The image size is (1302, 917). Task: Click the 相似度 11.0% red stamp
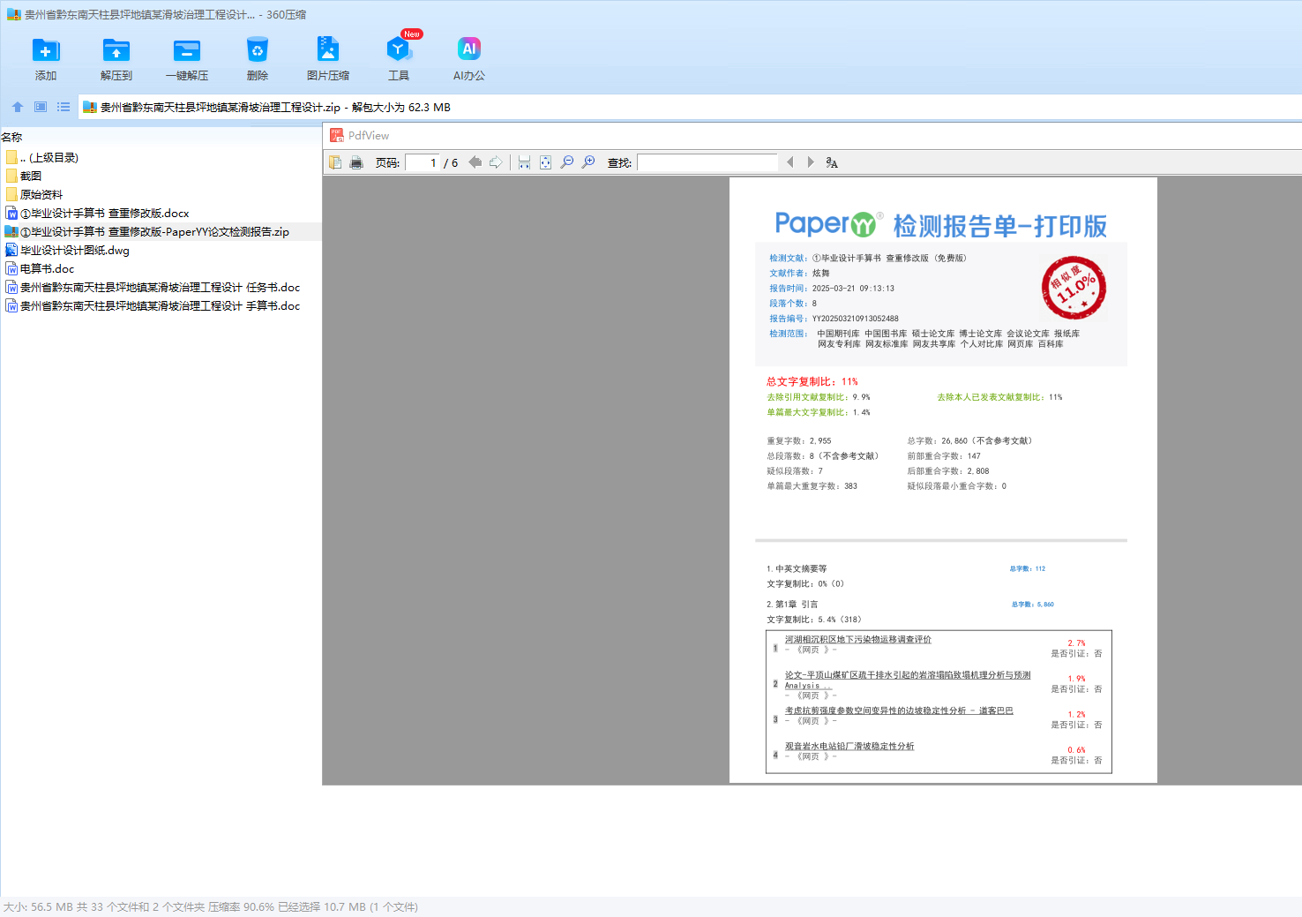(x=1074, y=288)
